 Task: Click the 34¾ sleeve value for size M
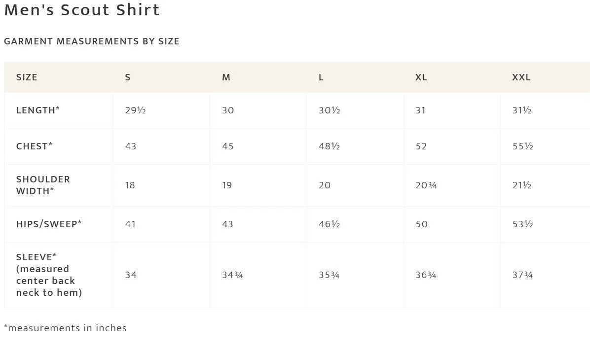tap(232, 275)
